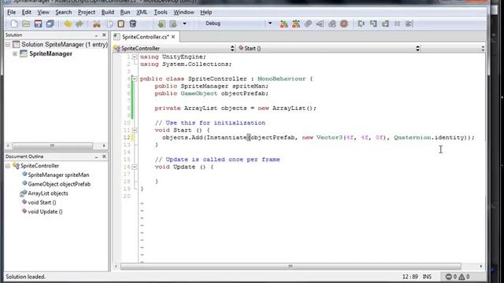The image size is (504, 283).
Task: Fold the Update method at line 16
Action: click(135, 167)
